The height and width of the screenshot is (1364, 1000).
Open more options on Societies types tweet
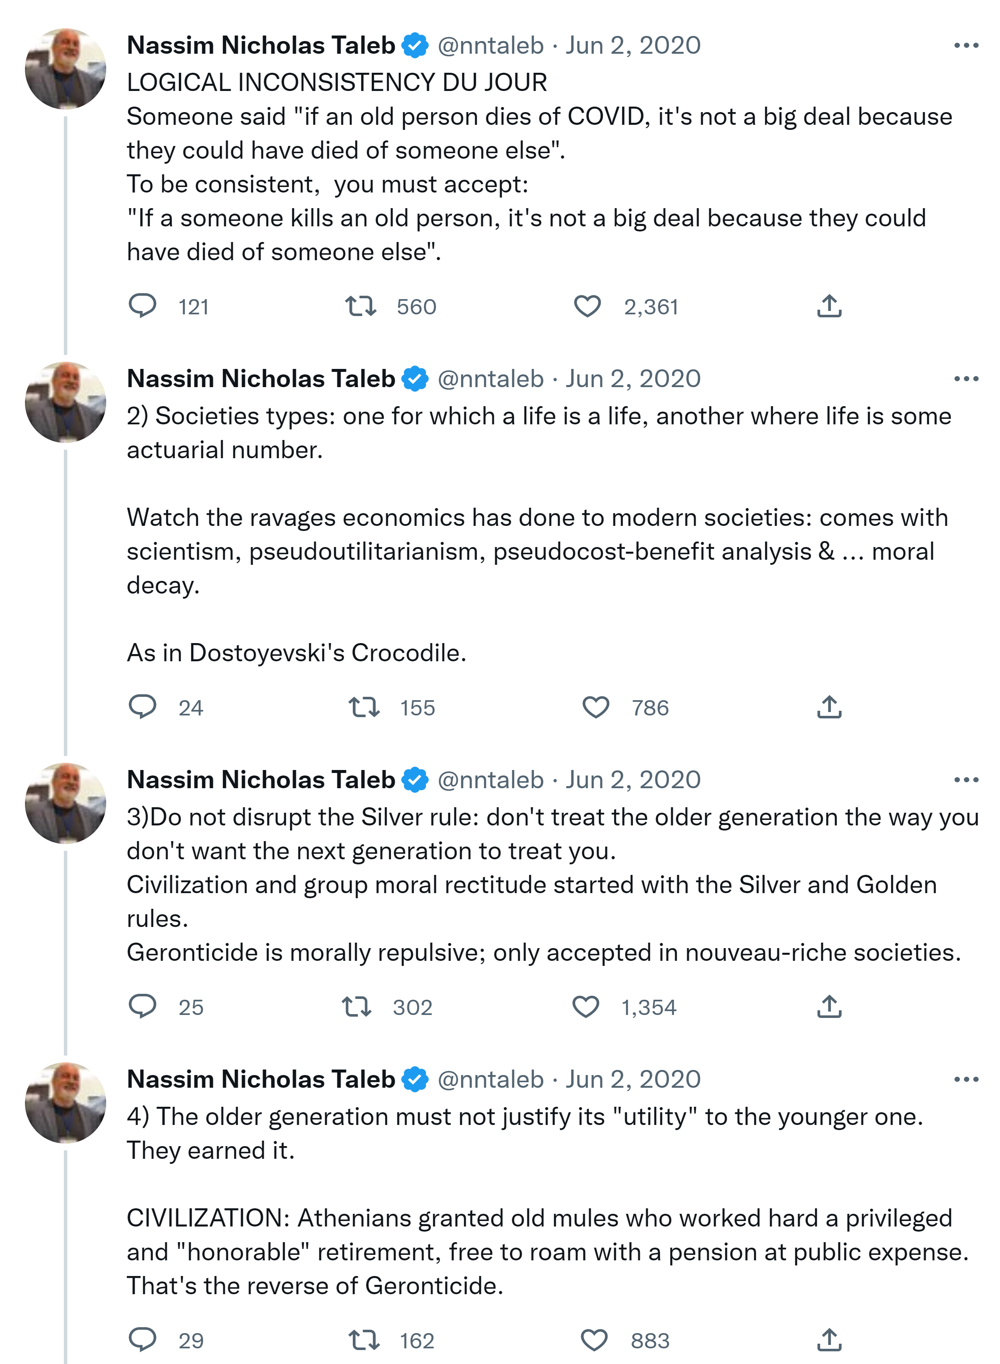(965, 379)
